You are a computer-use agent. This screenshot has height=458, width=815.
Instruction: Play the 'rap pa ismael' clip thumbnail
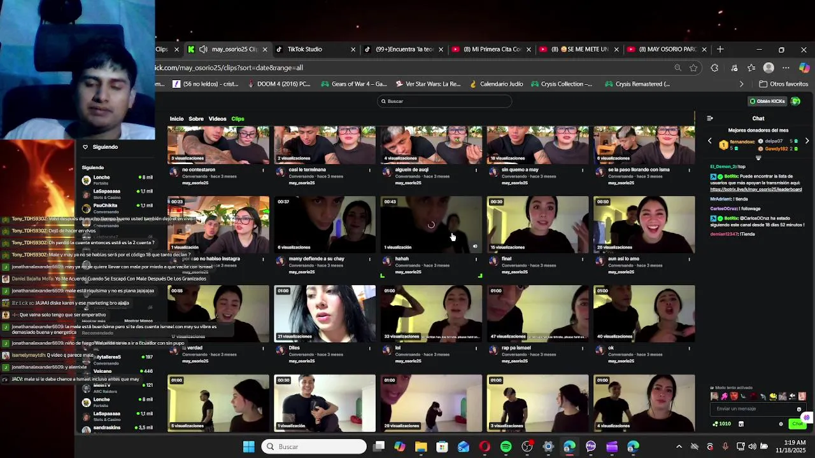click(x=537, y=314)
